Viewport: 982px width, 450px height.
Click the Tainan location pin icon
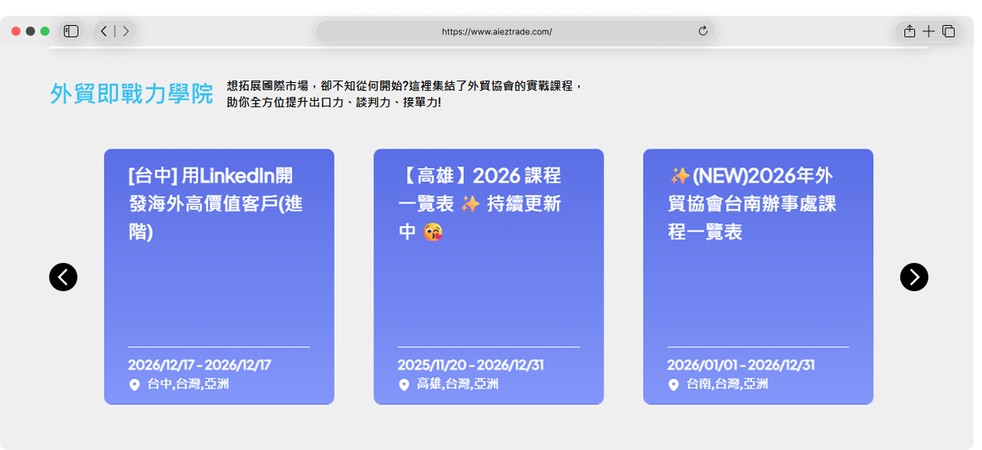(x=673, y=385)
